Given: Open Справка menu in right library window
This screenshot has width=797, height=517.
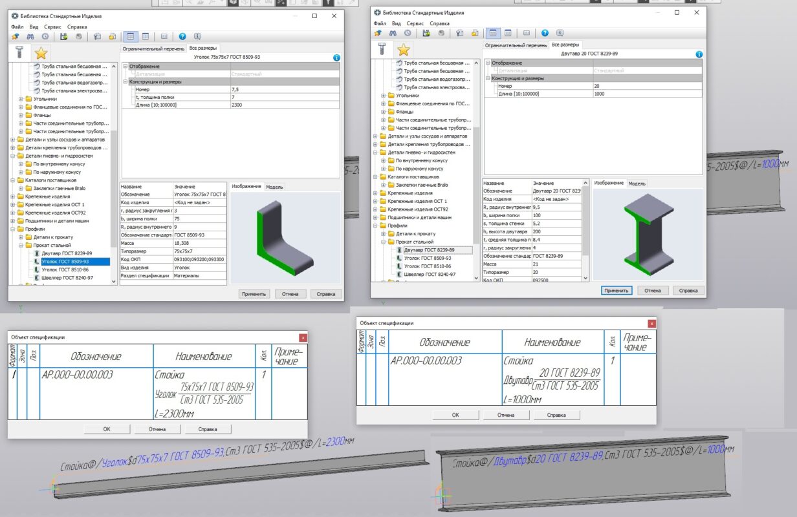Looking at the screenshot, I should click(439, 23).
